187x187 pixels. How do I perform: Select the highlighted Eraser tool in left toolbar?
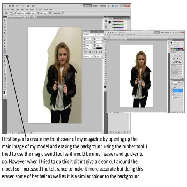click(x=5, y=52)
